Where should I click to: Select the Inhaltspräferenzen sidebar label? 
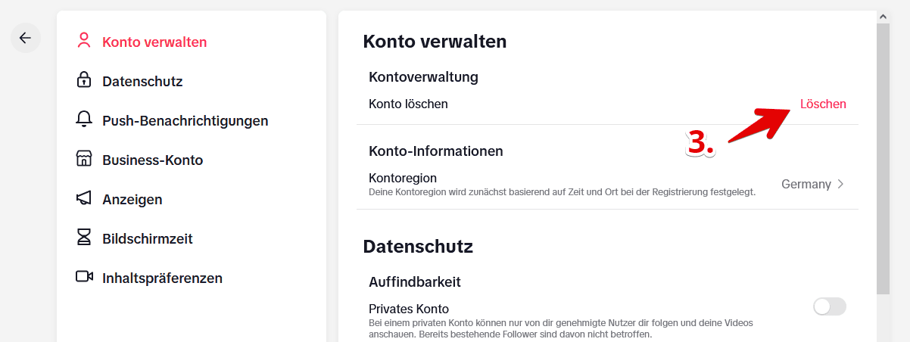[162, 278]
